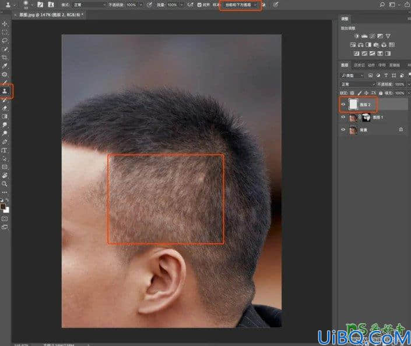This screenshot has width=411, height=346.
Task: Select the Blur/Smudge tool
Action: point(5,125)
